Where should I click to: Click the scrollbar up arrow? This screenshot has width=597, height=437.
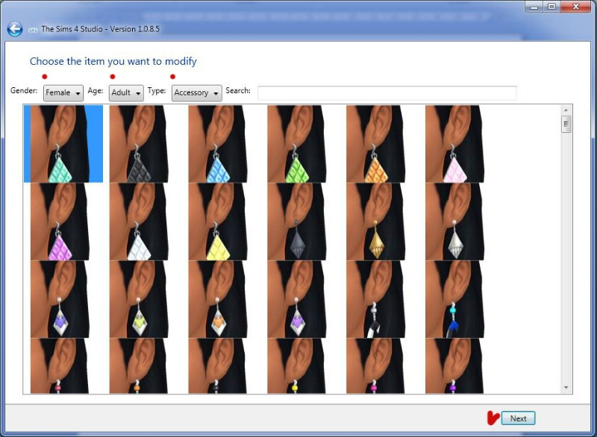(x=566, y=110)
